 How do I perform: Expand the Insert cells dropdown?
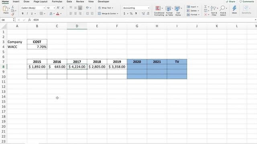point(198,7)
